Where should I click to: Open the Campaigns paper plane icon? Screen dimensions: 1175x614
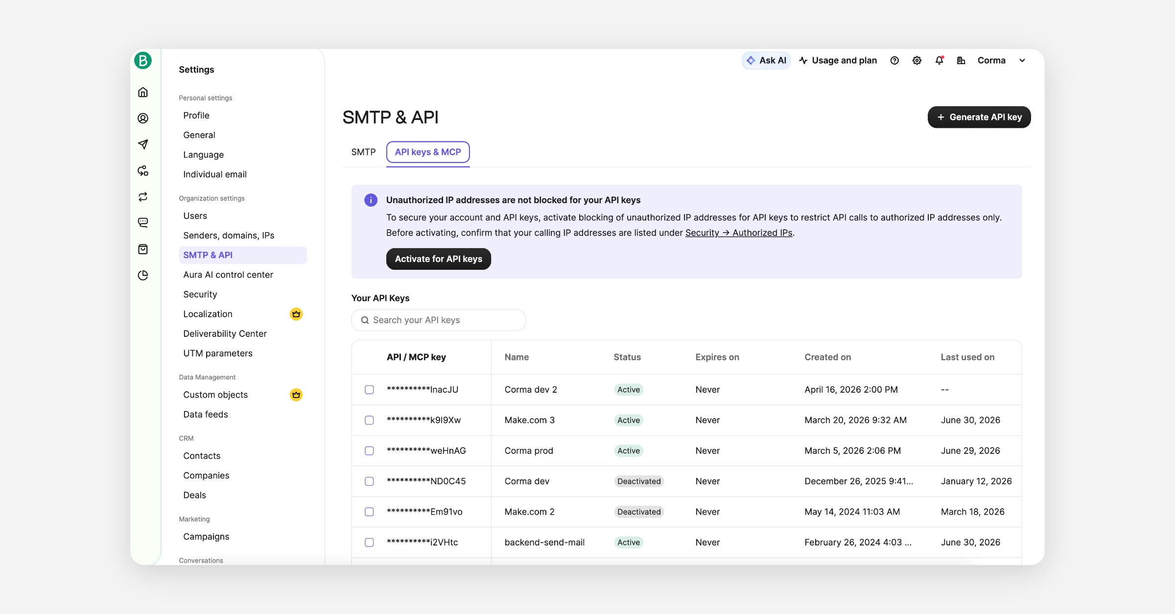tap(143, 144)
